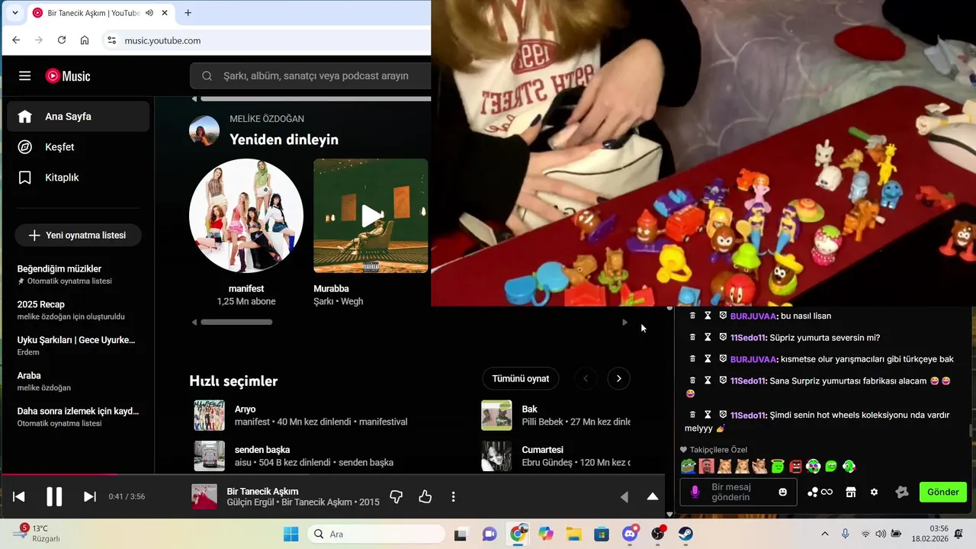Open the emoji picker in chat input
This screenshot has height=549, width=976.
pos(782,493)
